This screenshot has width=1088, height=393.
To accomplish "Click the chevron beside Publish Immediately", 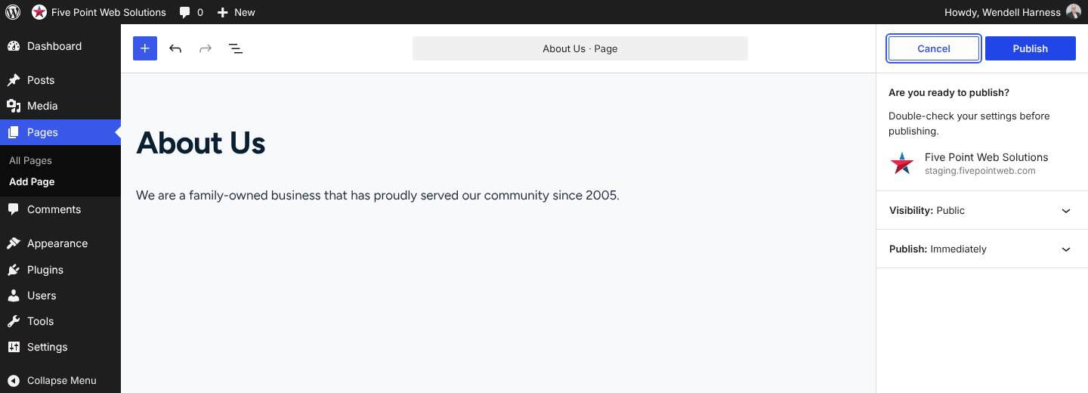I will (1066, 249).
